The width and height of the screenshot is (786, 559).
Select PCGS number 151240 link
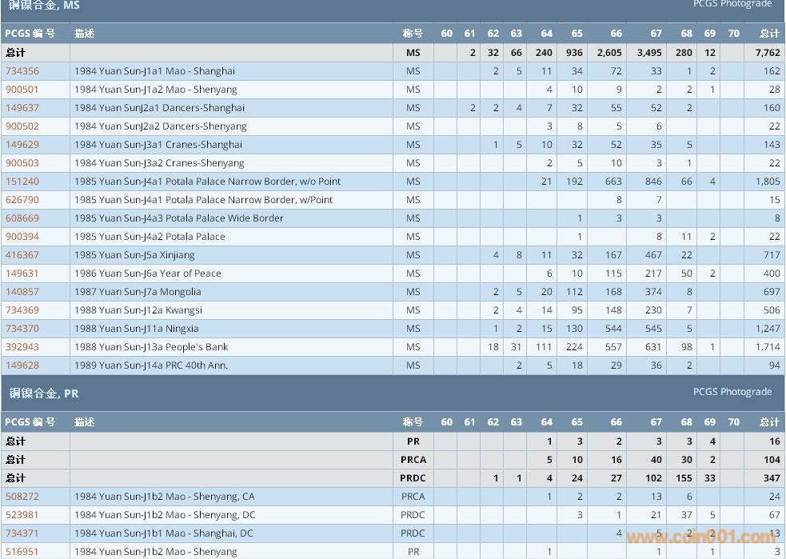[22, 182]
